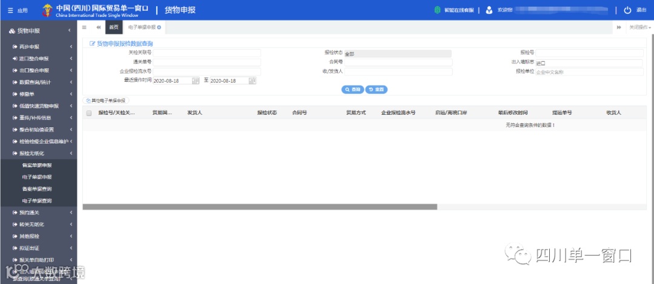Open 备案单据申报 in the sidebar submenu

click(x=38, y=166)
